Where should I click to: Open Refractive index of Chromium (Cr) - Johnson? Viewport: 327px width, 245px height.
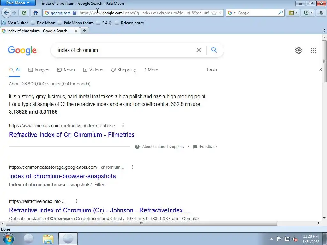coord(100,210)
